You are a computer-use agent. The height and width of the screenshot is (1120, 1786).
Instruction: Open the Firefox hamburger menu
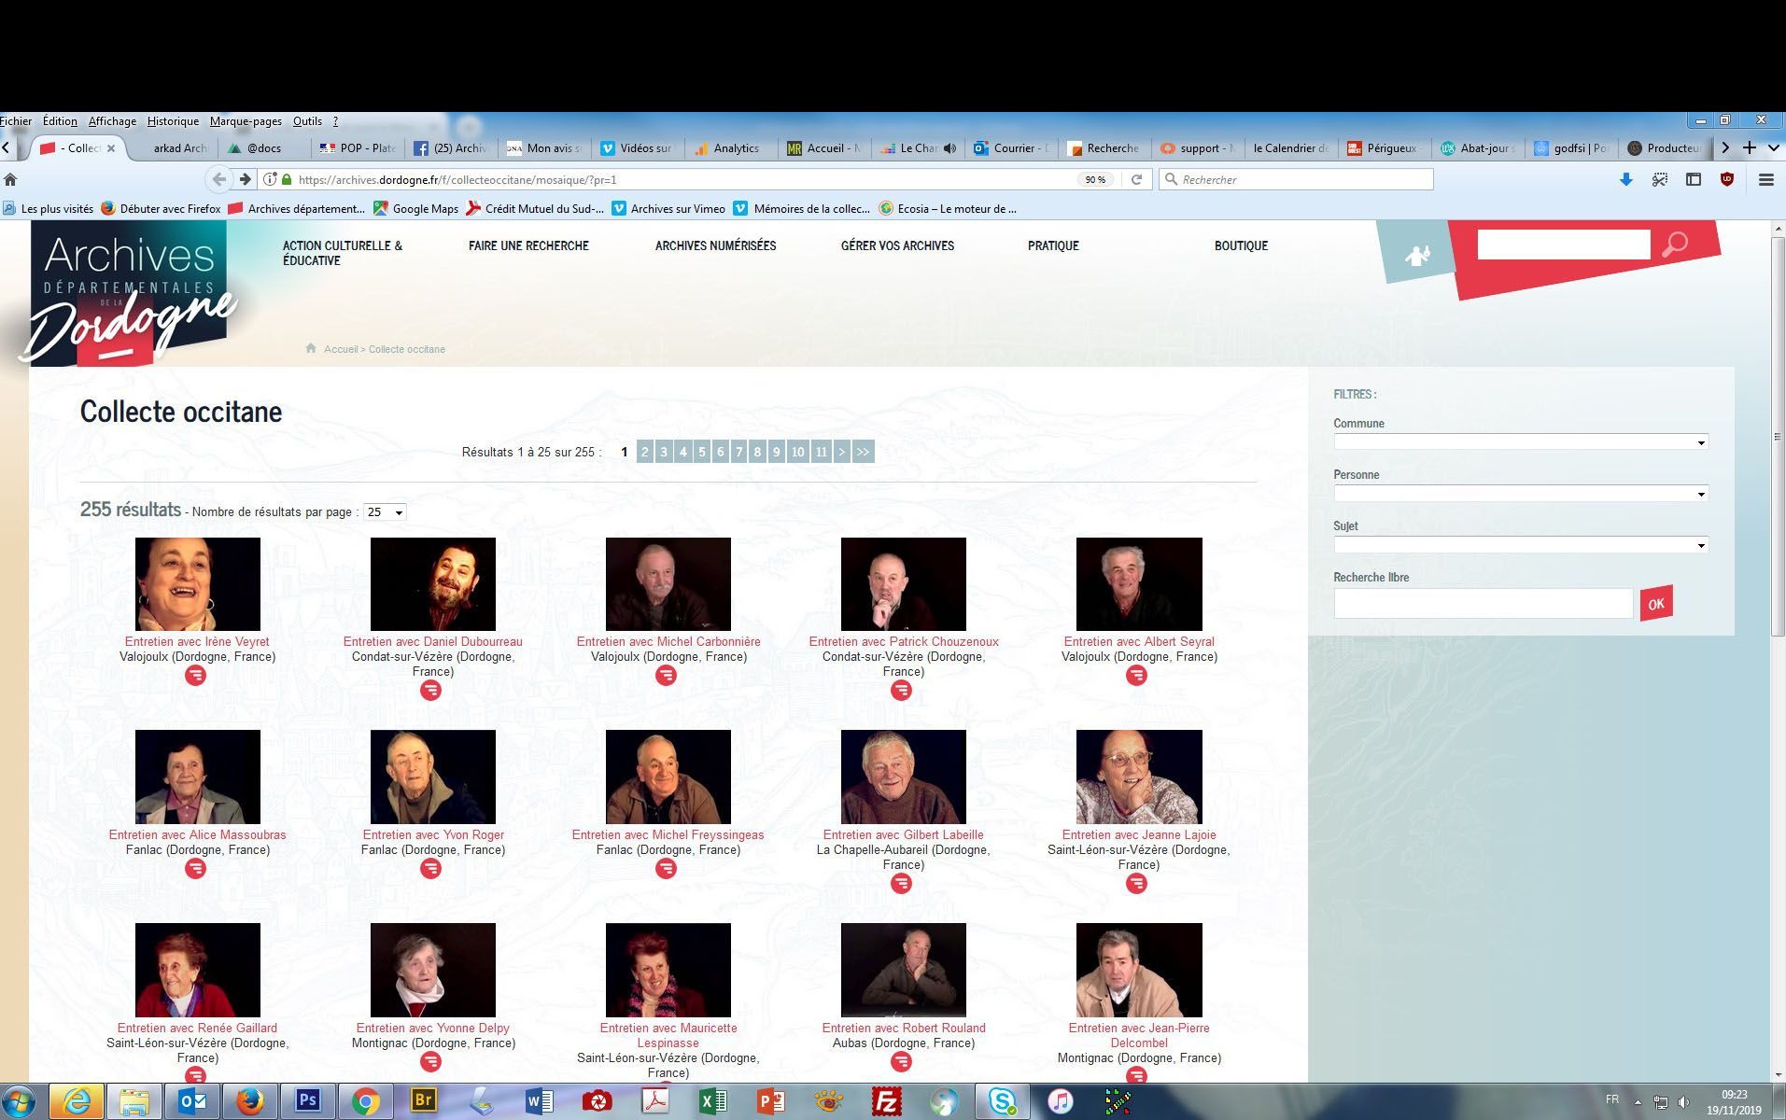point(1765,179)
